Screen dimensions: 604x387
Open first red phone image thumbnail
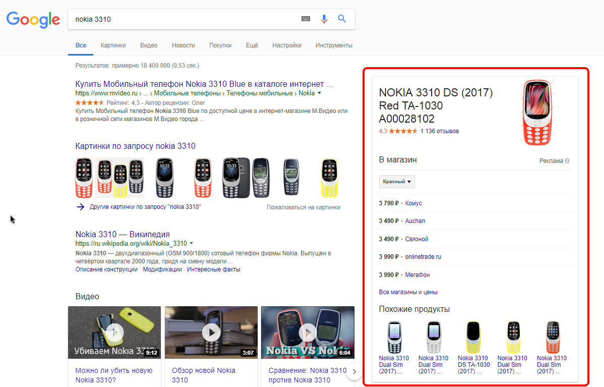pos(84,177)
